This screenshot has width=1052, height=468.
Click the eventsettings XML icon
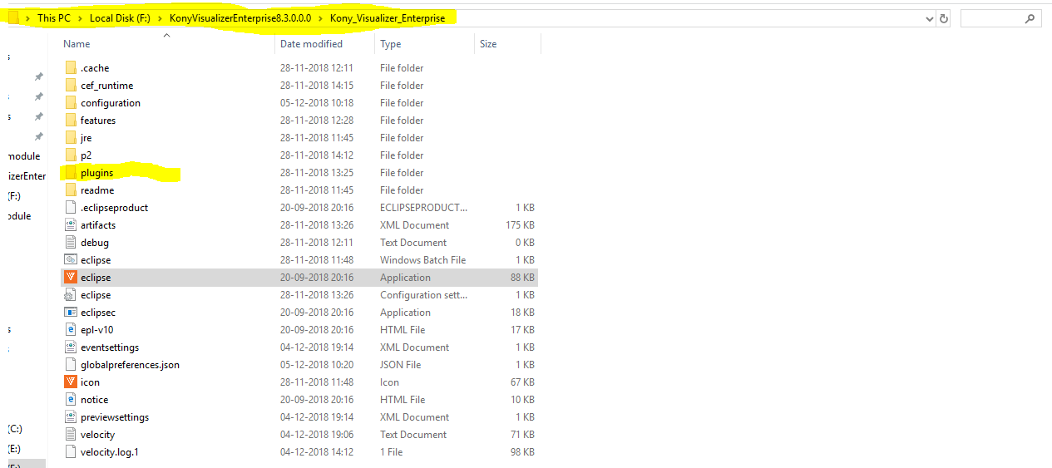(71, 347)
